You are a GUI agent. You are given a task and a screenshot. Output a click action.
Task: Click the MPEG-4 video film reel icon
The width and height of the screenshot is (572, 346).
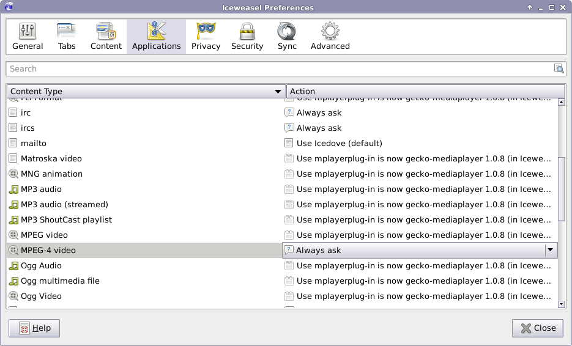point(13,251)
